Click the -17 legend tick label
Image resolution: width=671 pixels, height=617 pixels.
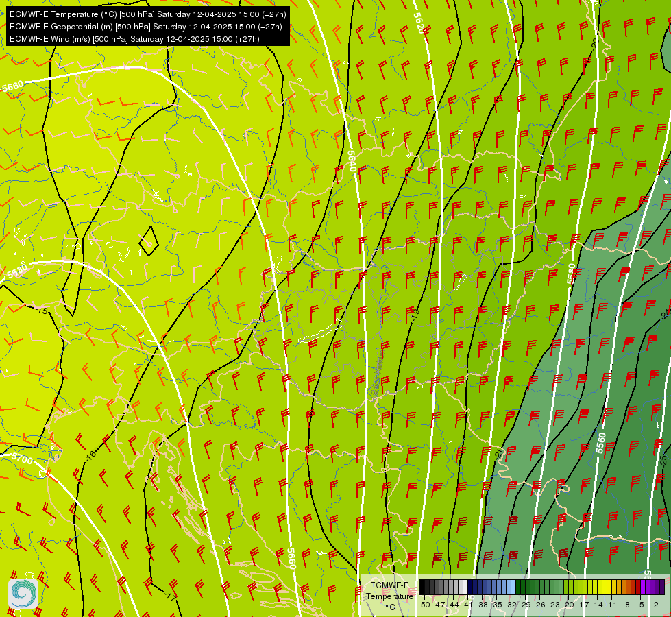point(583,605)
